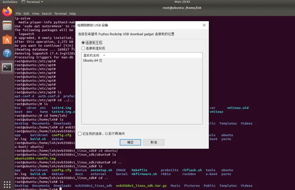The width and height of the screenshot is (295, 190).
Task: Click vmlinuz.old in the terminal output
Action: pyautogui.click(x=238, y=108)
